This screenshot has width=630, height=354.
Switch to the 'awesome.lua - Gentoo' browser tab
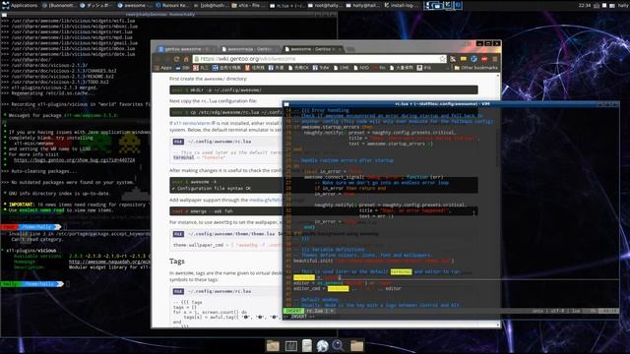click(x=248, y=49)
